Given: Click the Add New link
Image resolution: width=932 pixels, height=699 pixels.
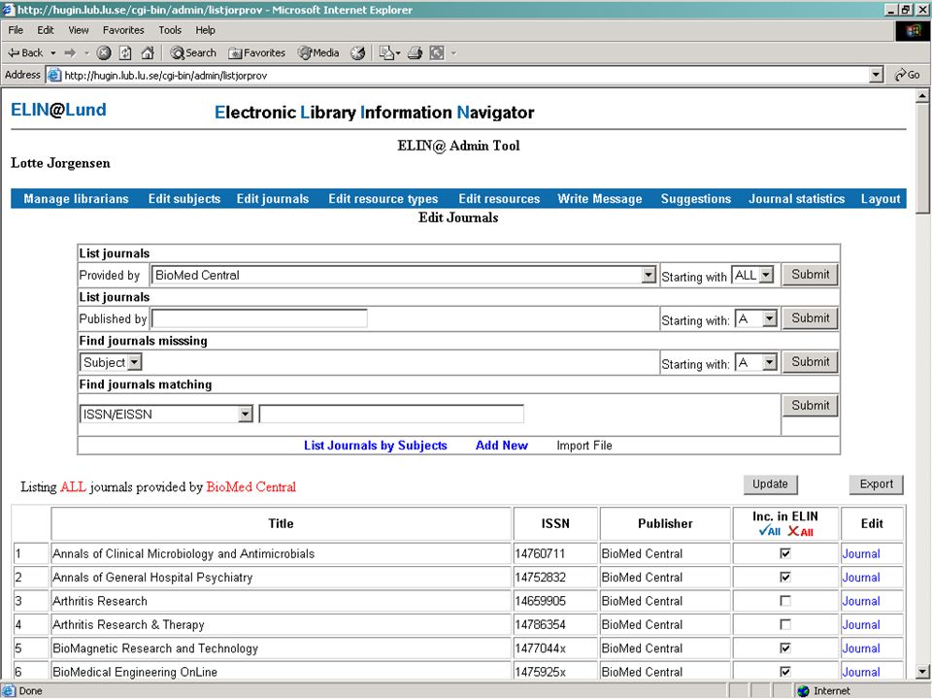Looking at the screenshot, I should pyautogui.click(x=502, y=446).
